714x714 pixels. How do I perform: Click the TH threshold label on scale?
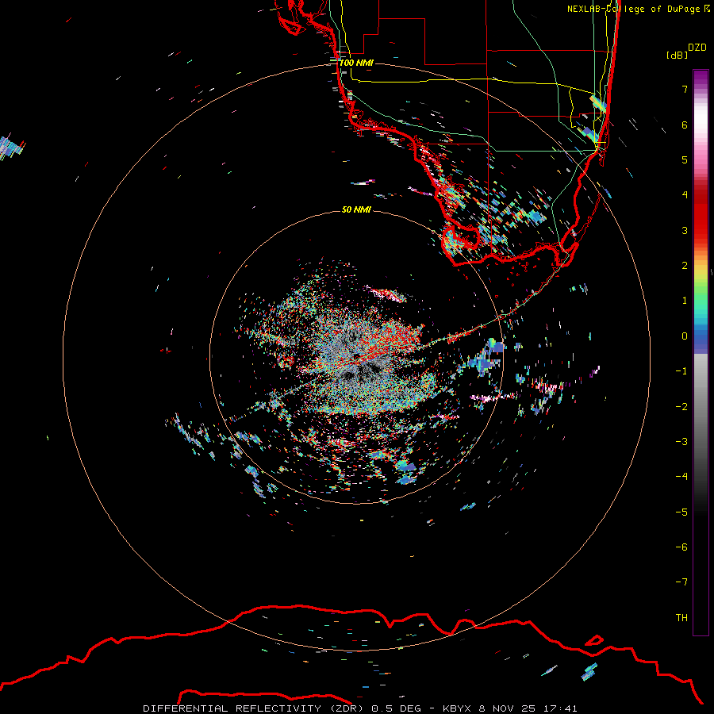(681, 618)
